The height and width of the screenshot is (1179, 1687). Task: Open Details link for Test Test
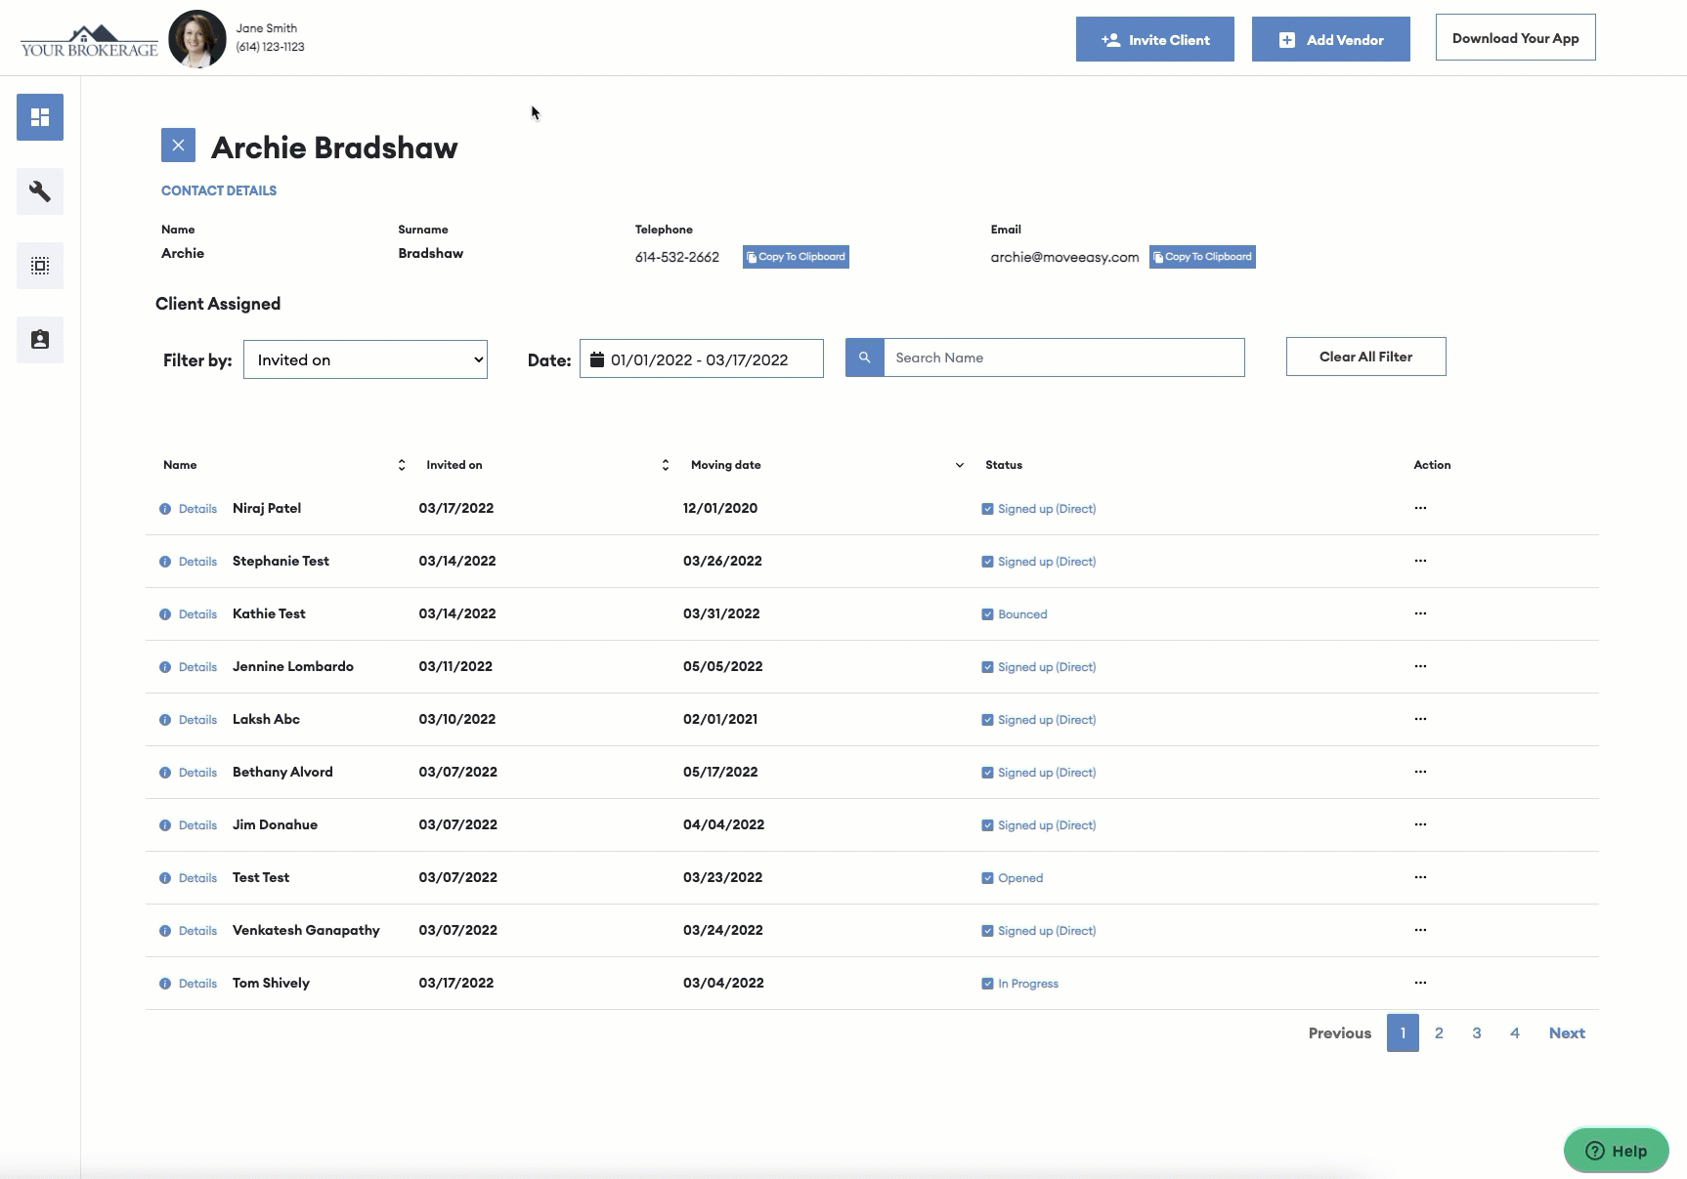click(197, 878)
